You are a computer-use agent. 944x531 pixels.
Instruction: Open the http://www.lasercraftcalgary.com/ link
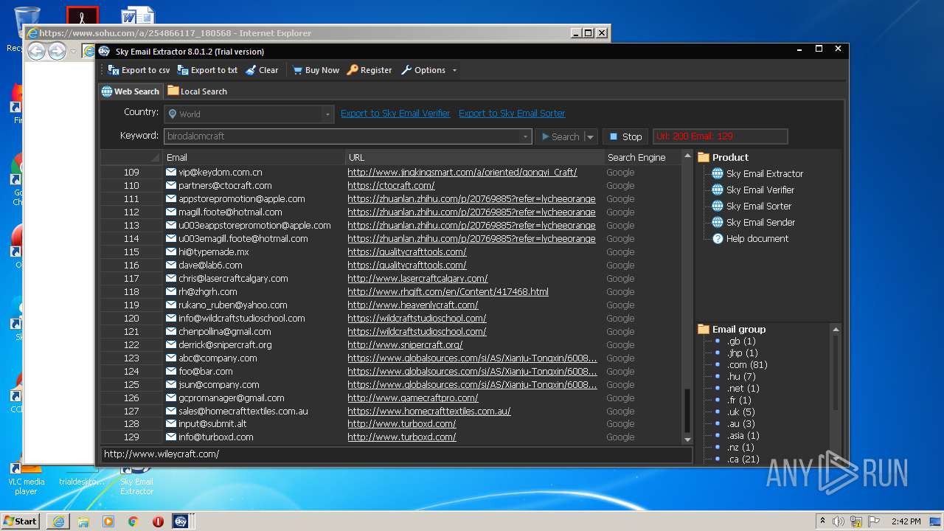tap(417, 278)
